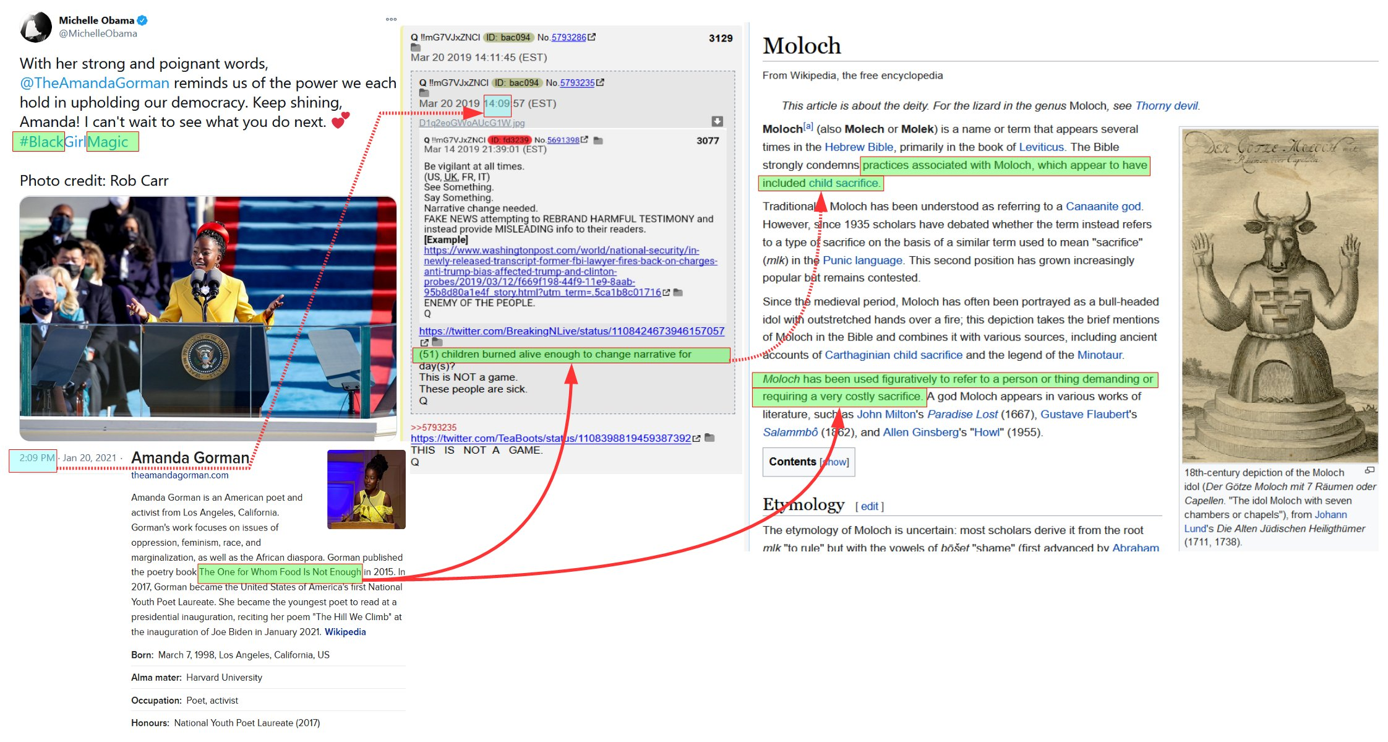This screenshot has width=1388, height=742.
Task: Click external link icon after the TeaBoots URL
Action: click(x=696, y=438)
